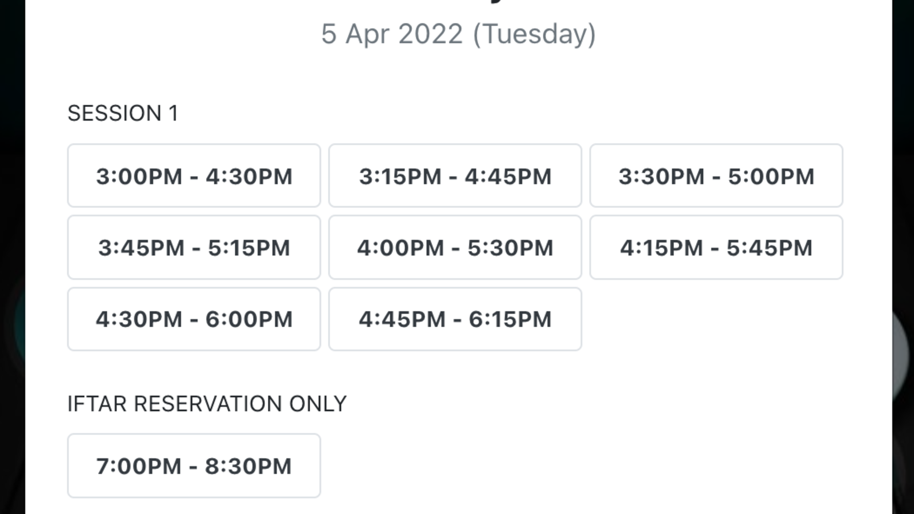Image resolution: width=914 pixels, height=514 pixels.
Task: Choose the 3:15PM - 4:45PM session slot
Action: (455, 176)
